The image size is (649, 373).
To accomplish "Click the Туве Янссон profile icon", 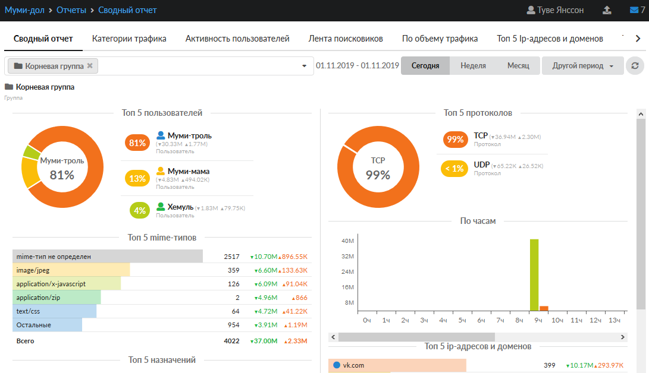I will coord(531,10).
